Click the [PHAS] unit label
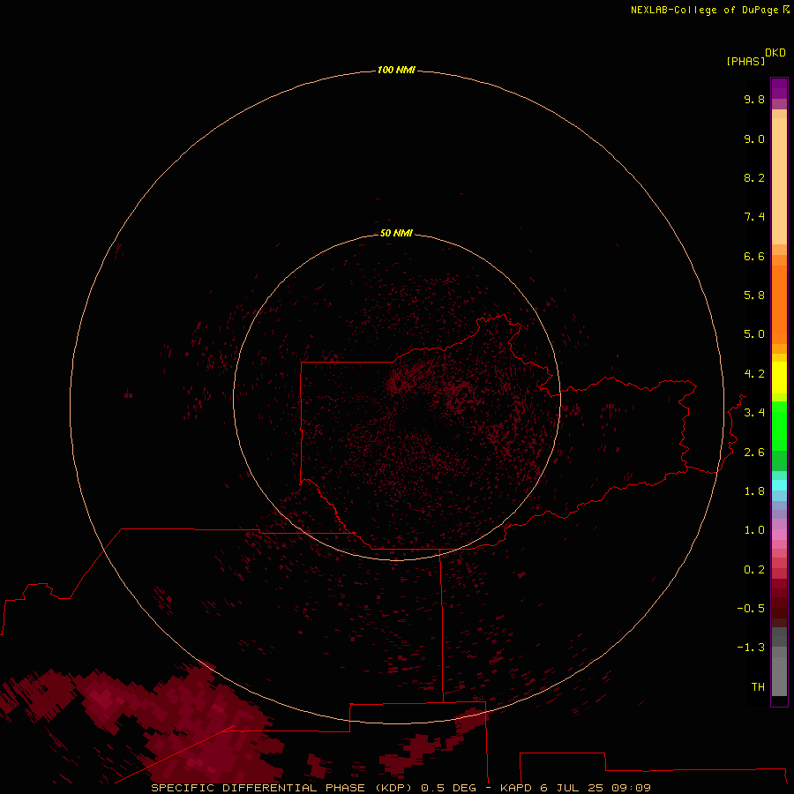The height and width of the screenshot is (794, 794). 745,62
